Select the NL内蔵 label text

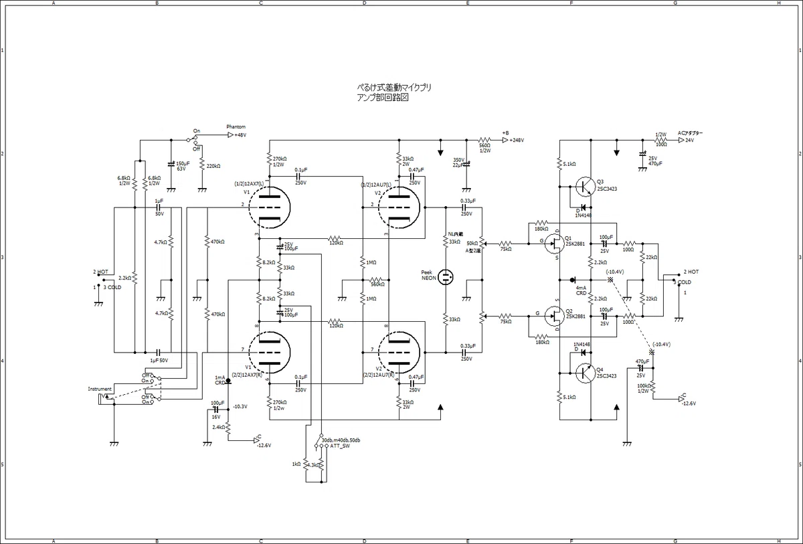[455, 234]
